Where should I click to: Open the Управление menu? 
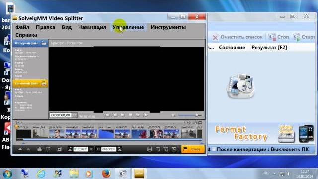pyautogui.click(x=128, y=27)
